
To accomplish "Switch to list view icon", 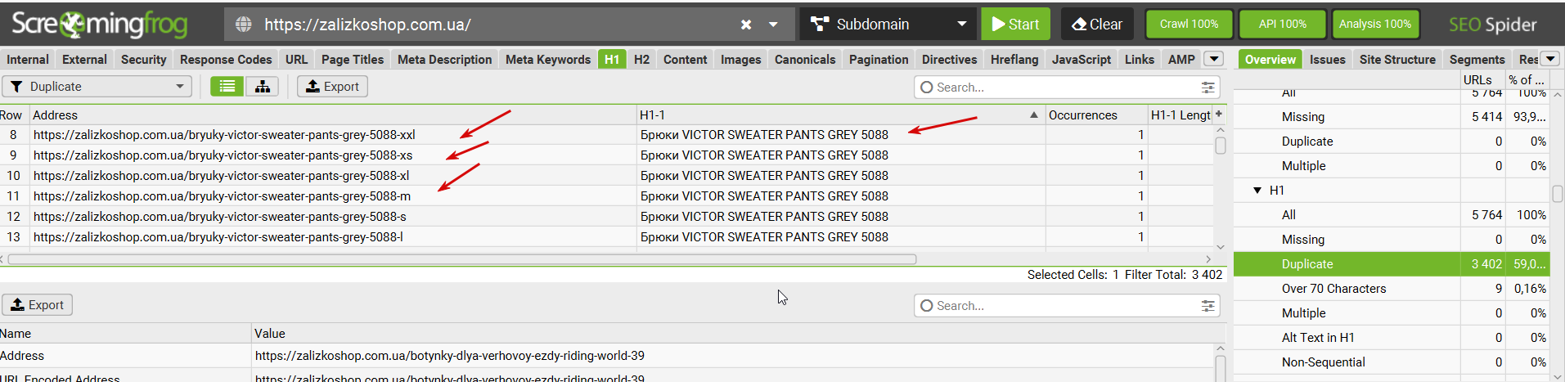I will point(227,87).
